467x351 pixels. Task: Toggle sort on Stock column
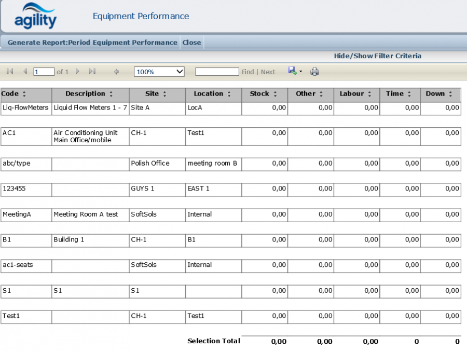coord(274,94)
